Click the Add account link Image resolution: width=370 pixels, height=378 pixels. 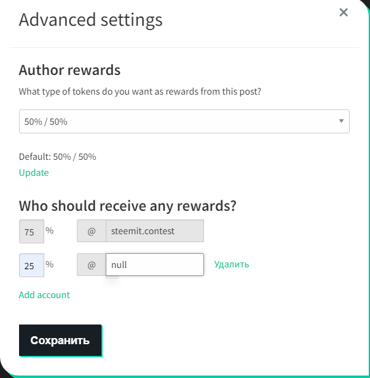coord(44,295)
